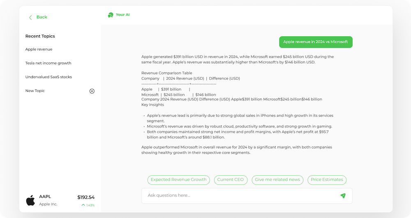Click the plus icon beside New Topic
This screenshot has height=218, width=411.
point(92,91)
